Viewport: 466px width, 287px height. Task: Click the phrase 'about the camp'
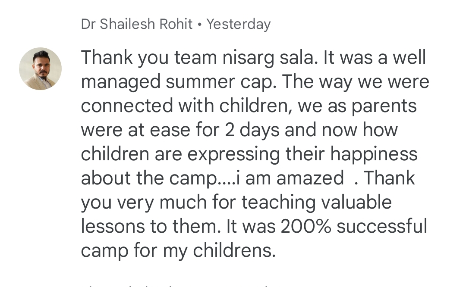coord(149,178)
